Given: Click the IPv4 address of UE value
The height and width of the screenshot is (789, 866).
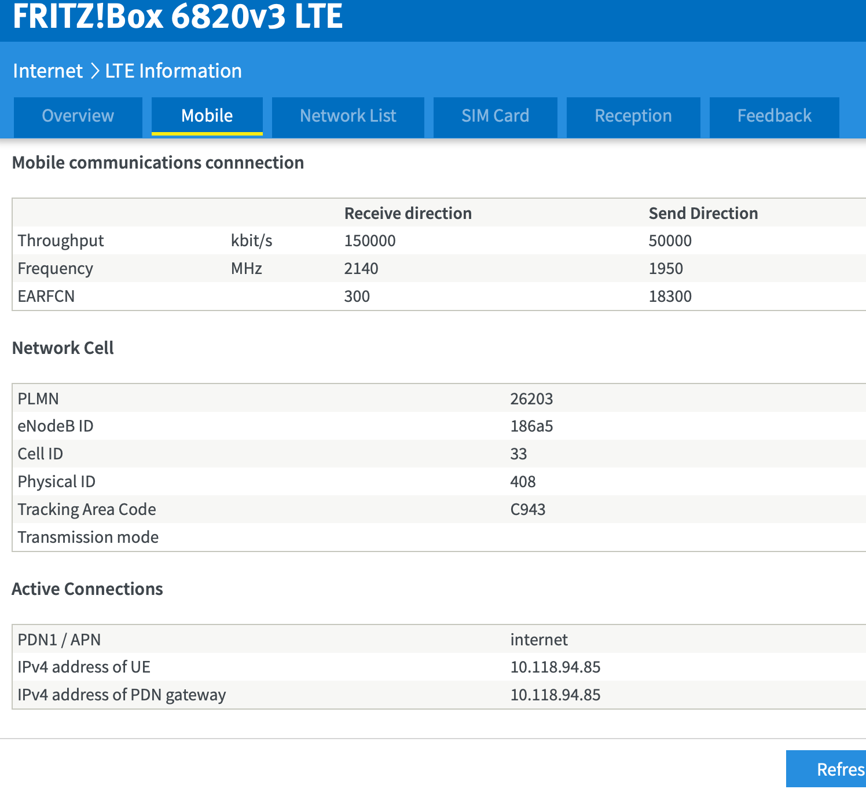Looking at the screenshot, I should click(556, 667).
